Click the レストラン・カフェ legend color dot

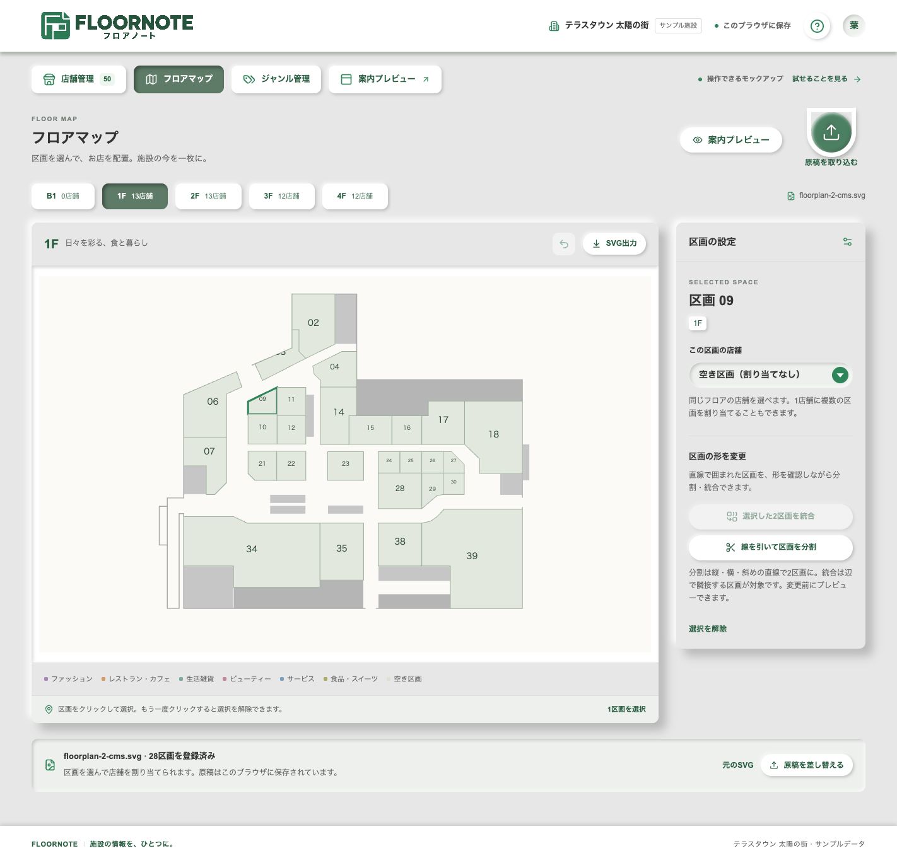point(103,680)
